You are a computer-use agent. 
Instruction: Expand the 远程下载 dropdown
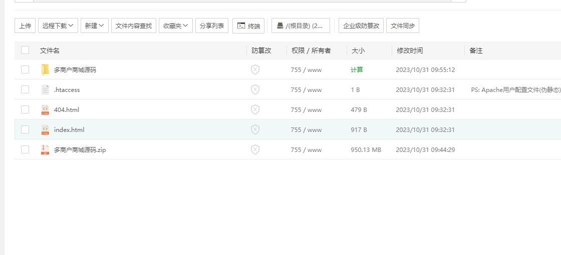58,25
